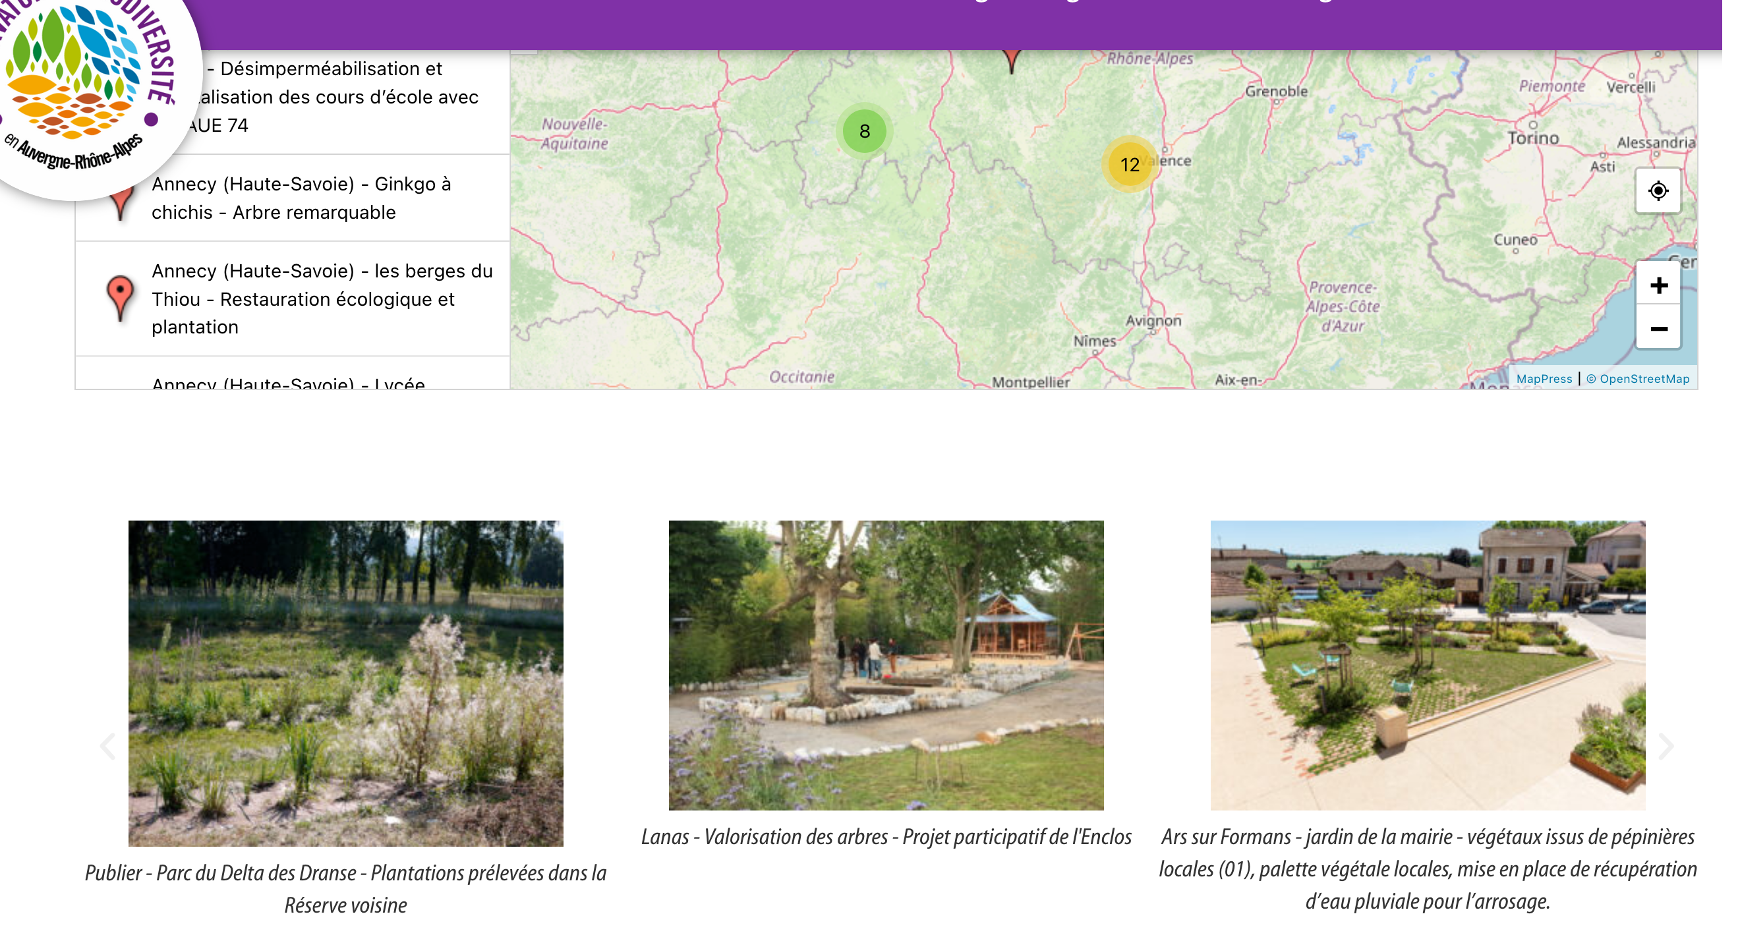Zoom in the map with plus button
Screen dimensions: 1740x939
tap(1658, 285)
